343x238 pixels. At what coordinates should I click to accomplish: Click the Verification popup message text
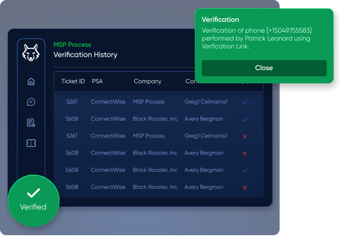click(x=256, y=38)
